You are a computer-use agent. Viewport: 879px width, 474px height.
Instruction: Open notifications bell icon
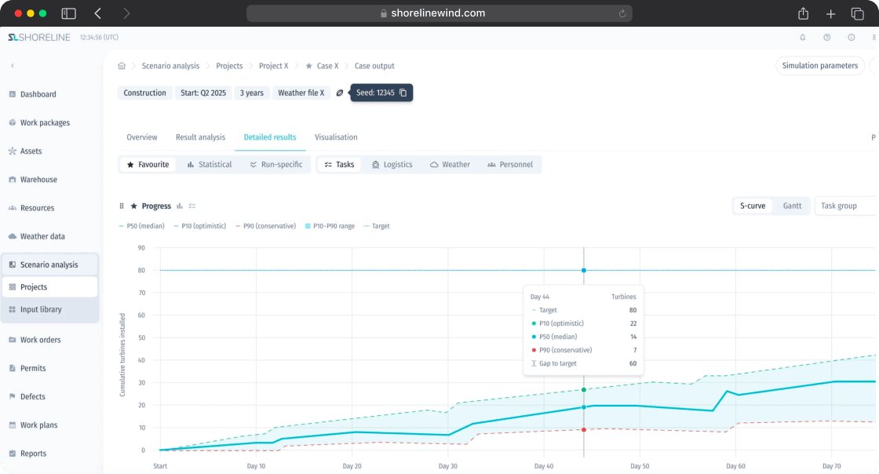803,38
